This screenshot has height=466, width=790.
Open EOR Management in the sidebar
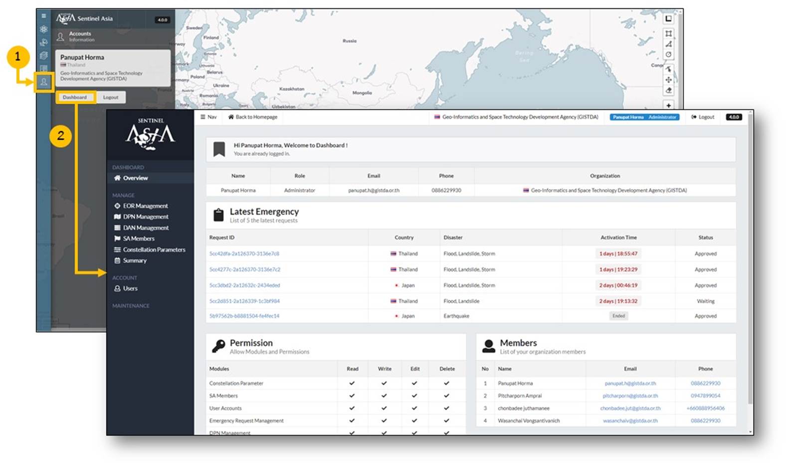[x=145, y=206]
